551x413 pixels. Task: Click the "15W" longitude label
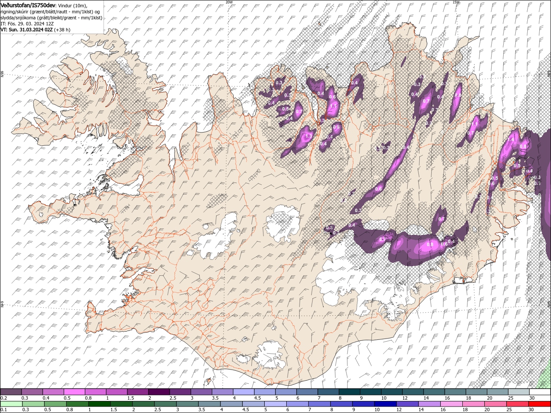(456, 2)
